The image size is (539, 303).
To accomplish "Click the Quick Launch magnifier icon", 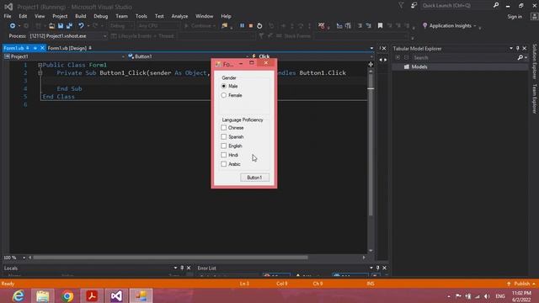I will point(496,5).
